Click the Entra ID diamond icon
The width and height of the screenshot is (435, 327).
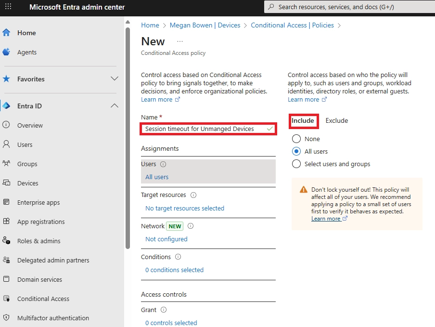coord(6,106)
